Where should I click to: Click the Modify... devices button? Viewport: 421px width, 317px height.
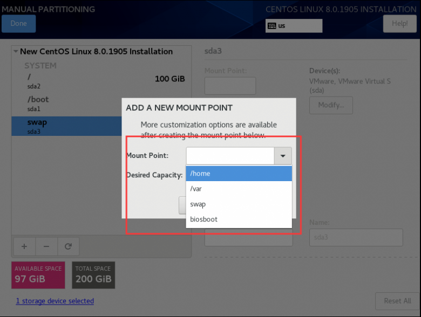pyautogui.click(x=331, y=105)
